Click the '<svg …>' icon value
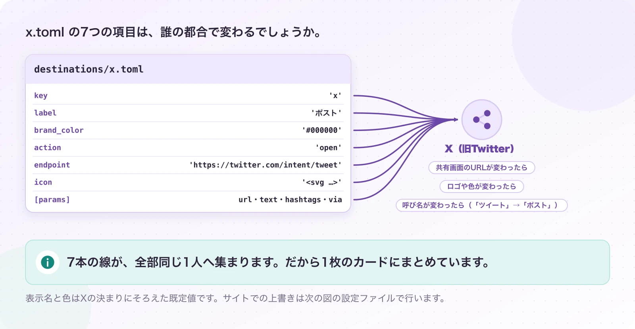Viewport: 635px width, 329px height. point(322,182)
